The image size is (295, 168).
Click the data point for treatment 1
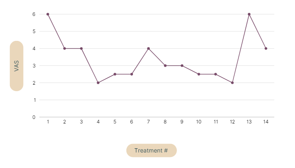click(x=48, y=14)
